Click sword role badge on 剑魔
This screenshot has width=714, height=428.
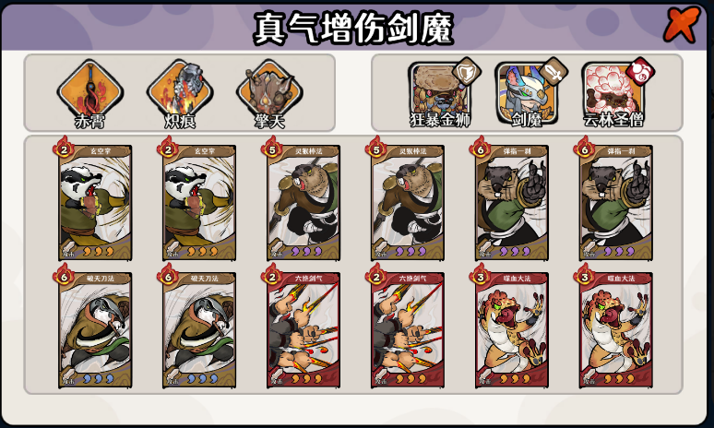click(554, 72)
